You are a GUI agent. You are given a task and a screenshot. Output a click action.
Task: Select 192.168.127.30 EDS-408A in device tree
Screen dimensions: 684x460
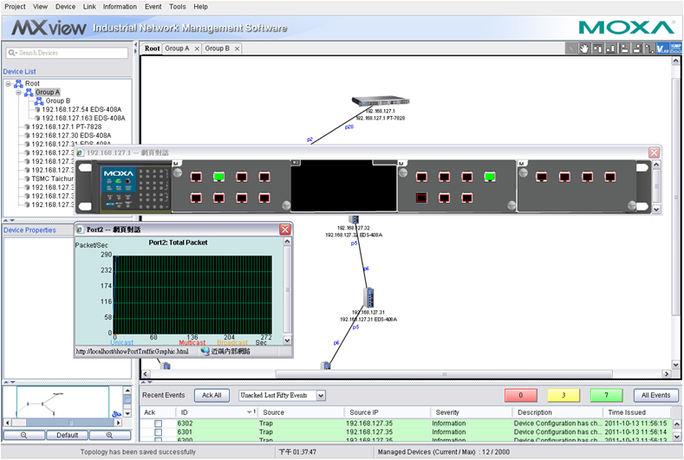click(71, 136)
